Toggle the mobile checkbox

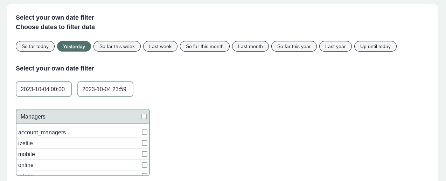145,154
